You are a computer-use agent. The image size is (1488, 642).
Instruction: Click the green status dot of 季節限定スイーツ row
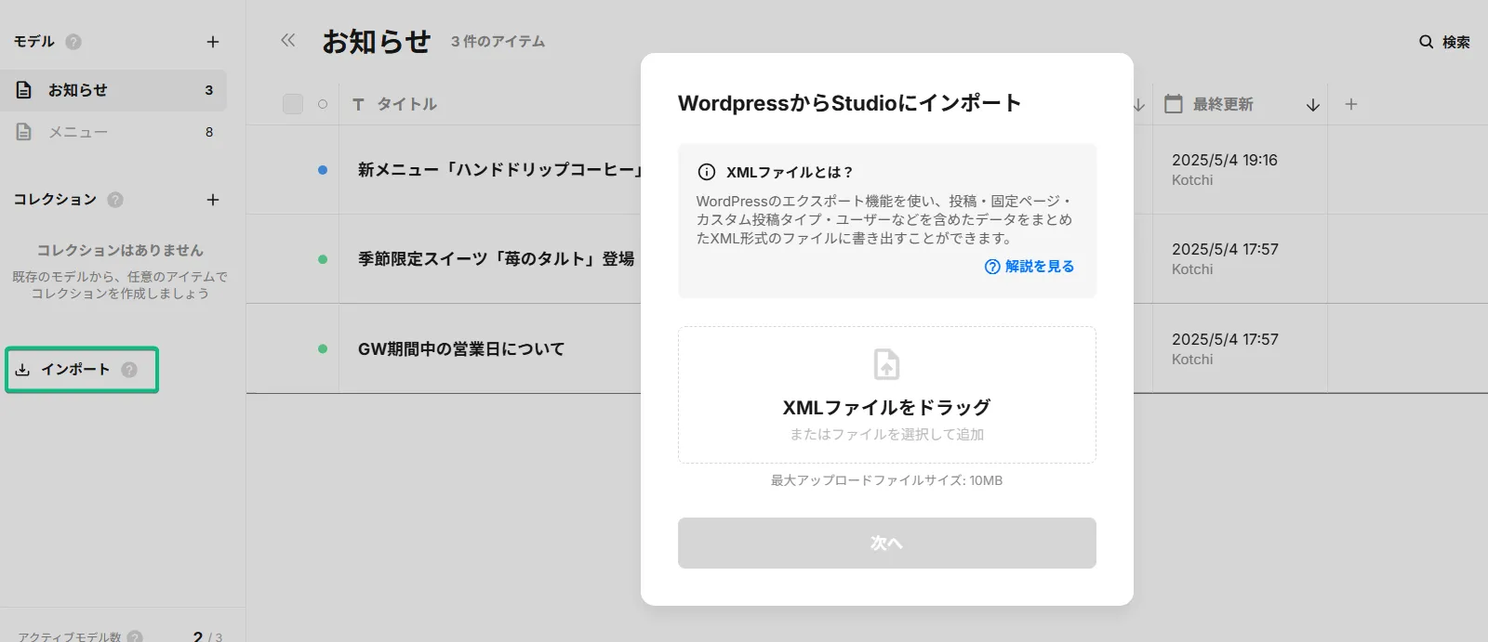(x=323, y=259)
